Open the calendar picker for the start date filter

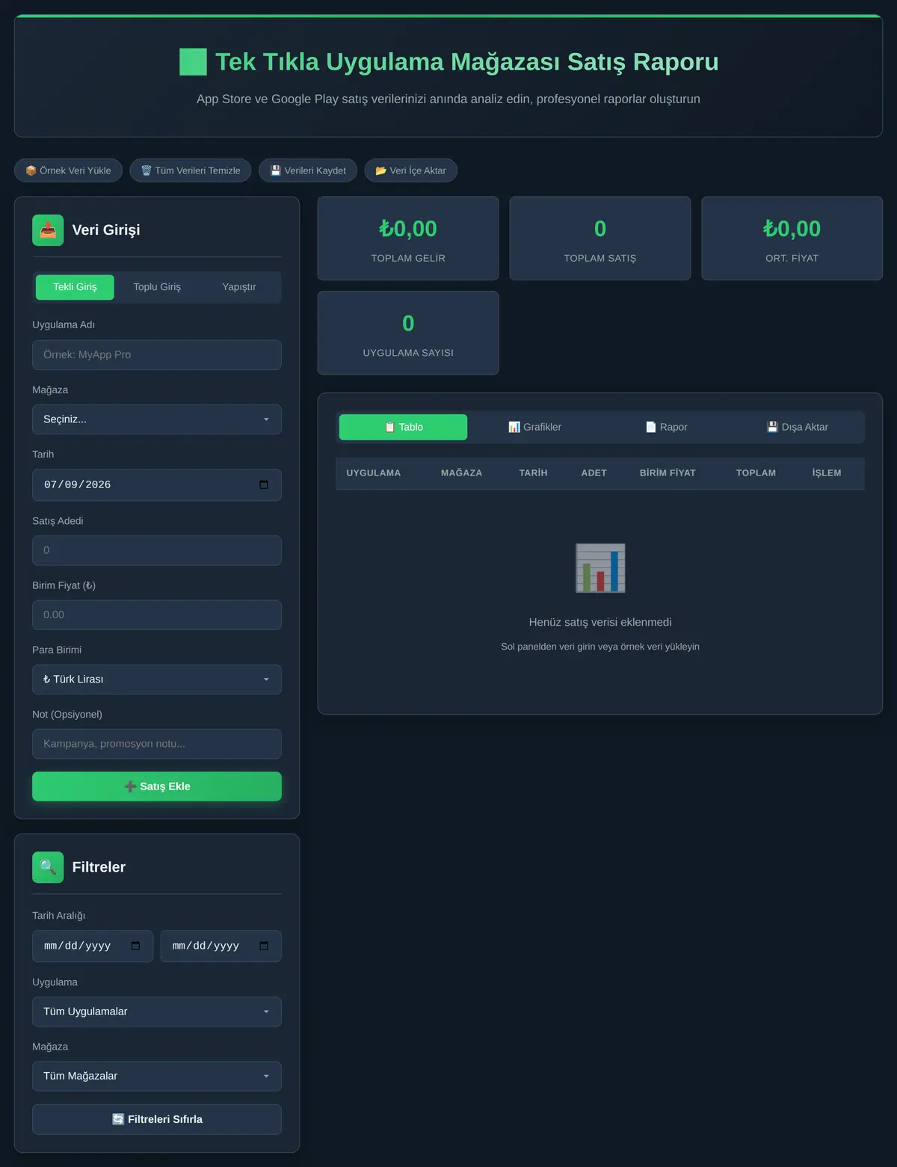[x=135, y=946]
